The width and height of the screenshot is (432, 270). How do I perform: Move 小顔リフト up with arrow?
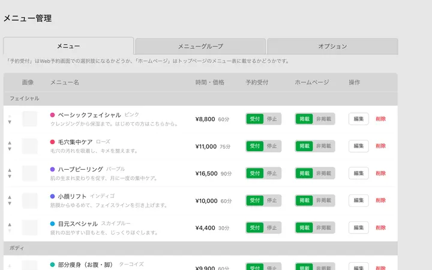coord(10,197)
